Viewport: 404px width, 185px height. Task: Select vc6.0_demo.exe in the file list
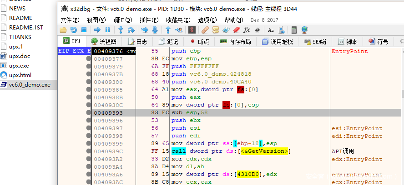click(30, 85)
